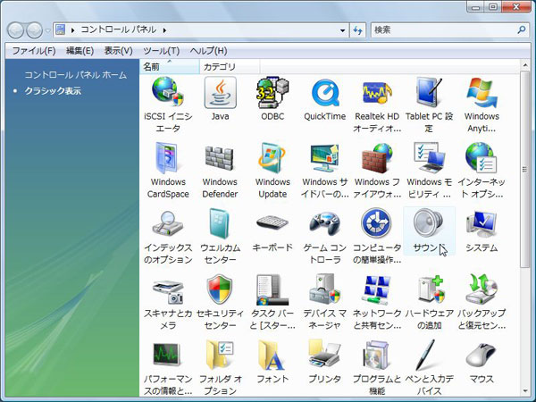Click コントロール パネル breadcrumb text
536x402 pixels.
tap(119, 30)
